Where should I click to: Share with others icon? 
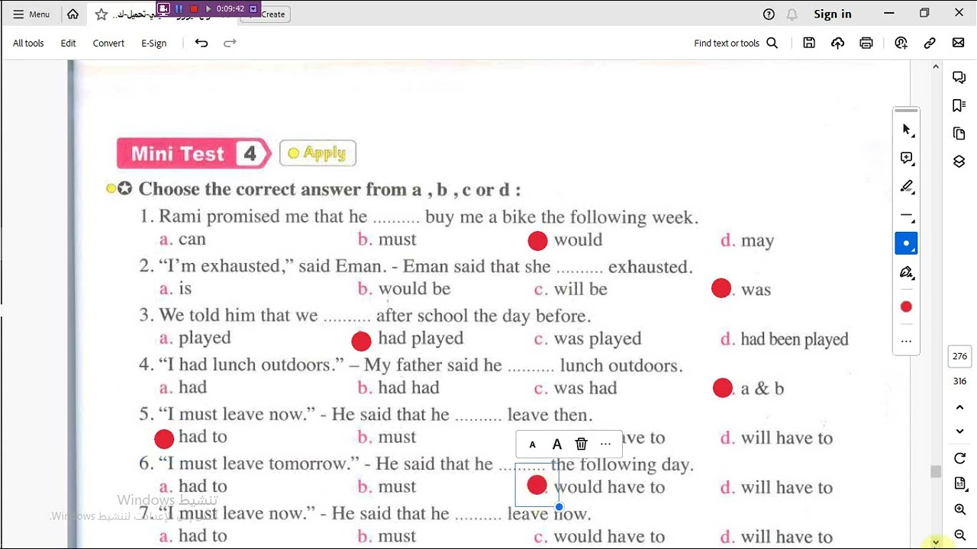pyautogui.click(x=901, y=43)
